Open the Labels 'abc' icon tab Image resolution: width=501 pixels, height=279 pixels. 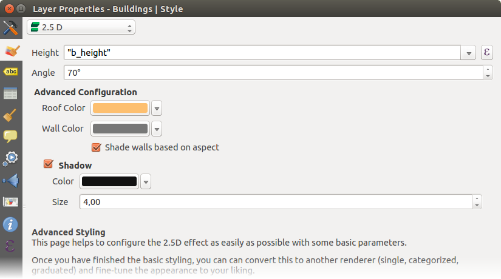pyautogui.click(x=10, y=72)
